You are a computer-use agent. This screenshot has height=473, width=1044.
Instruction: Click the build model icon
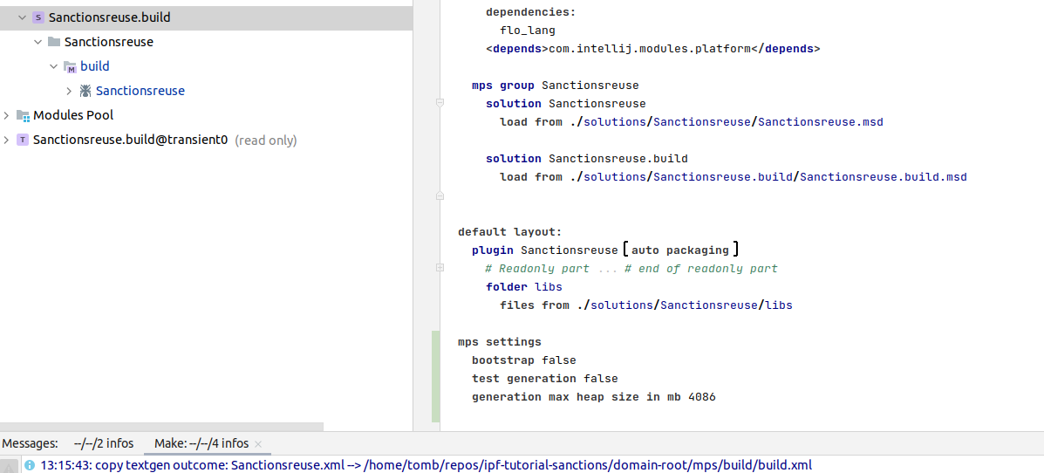click(x=70, y=66)
